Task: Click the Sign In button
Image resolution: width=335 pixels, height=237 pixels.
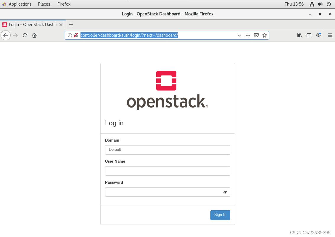Action: coord(220,215)
